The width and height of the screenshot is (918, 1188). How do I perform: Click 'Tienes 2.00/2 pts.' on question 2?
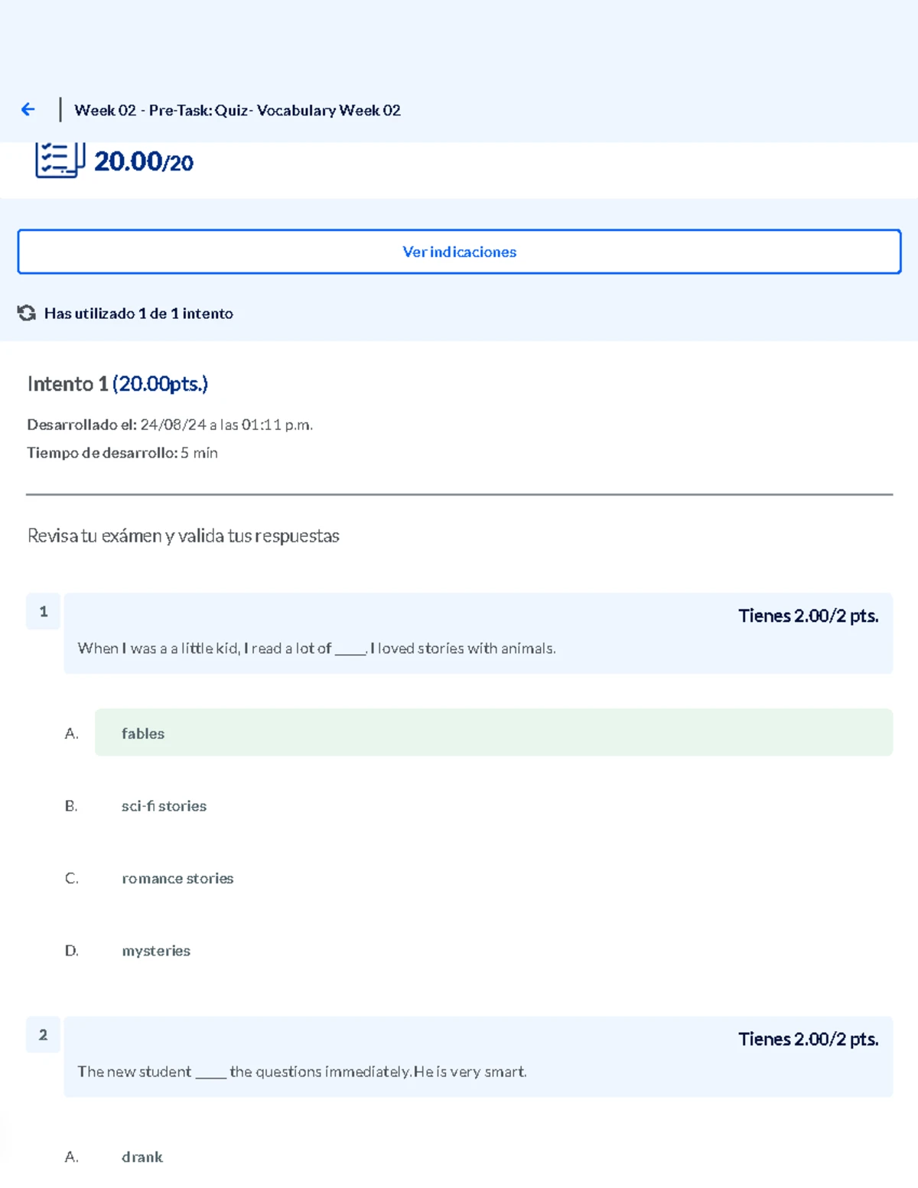[x=809, y=1040]
